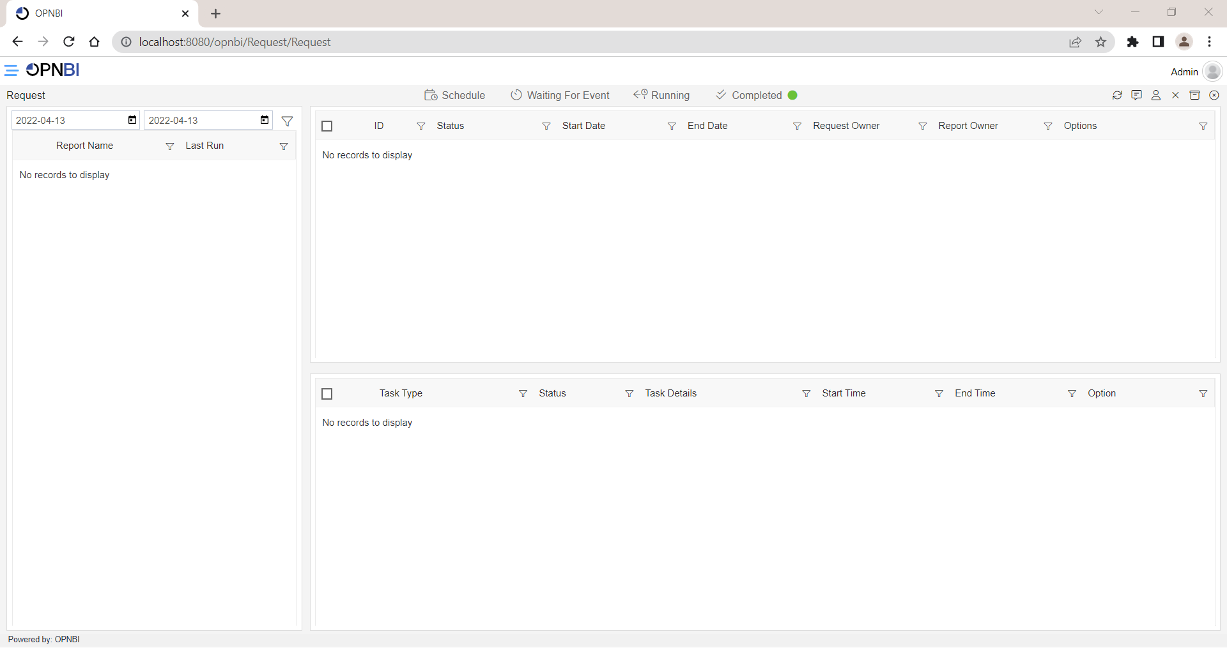Viewport: 1227px width, 648px height.
Task: Filter the Report Name column
Action: (x=170, y=146)
